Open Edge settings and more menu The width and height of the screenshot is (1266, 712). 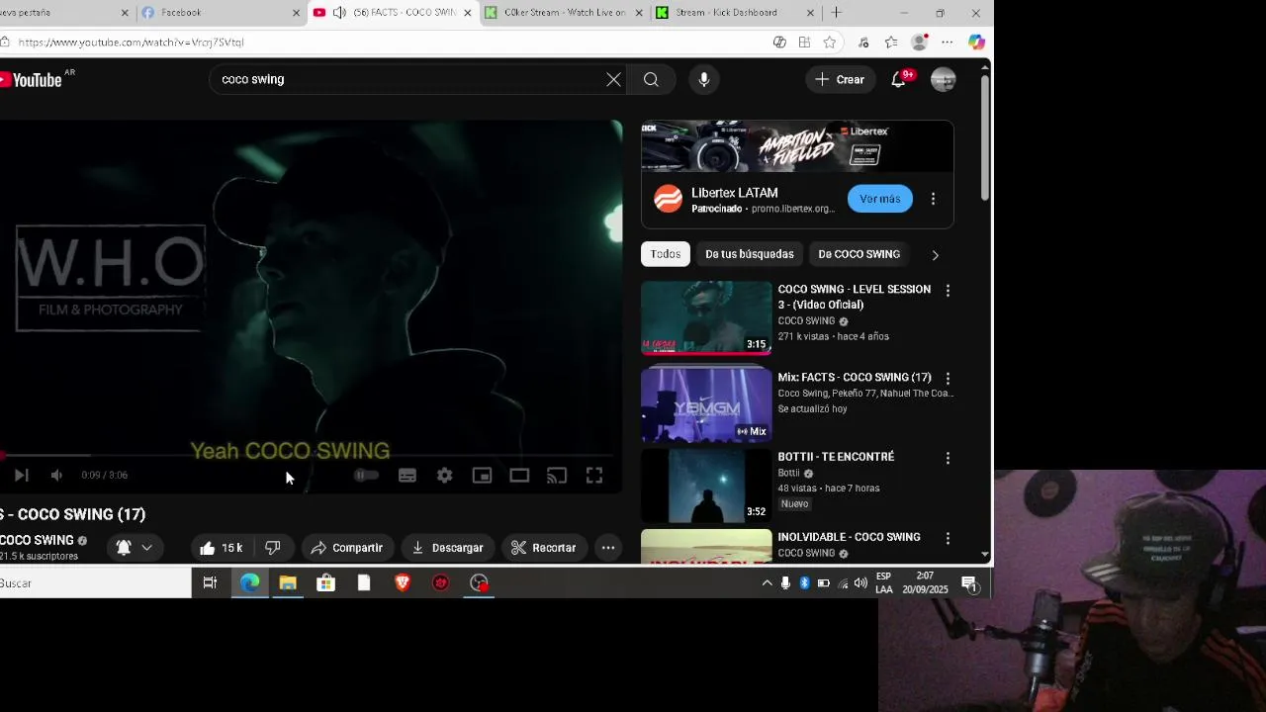coord(948,43)
